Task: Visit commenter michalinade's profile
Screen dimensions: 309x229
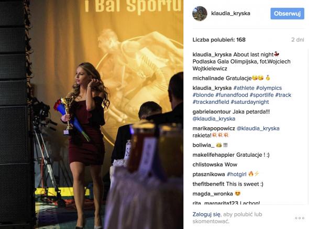Action: [208, 78]
